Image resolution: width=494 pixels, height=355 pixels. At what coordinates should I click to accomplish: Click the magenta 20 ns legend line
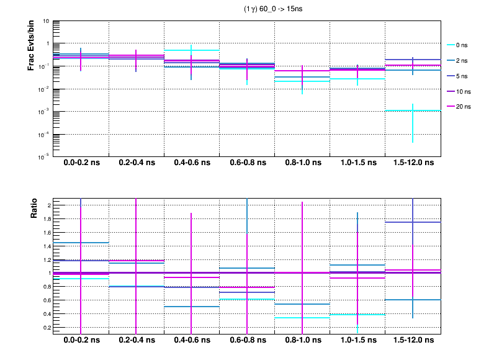[451, 107]
